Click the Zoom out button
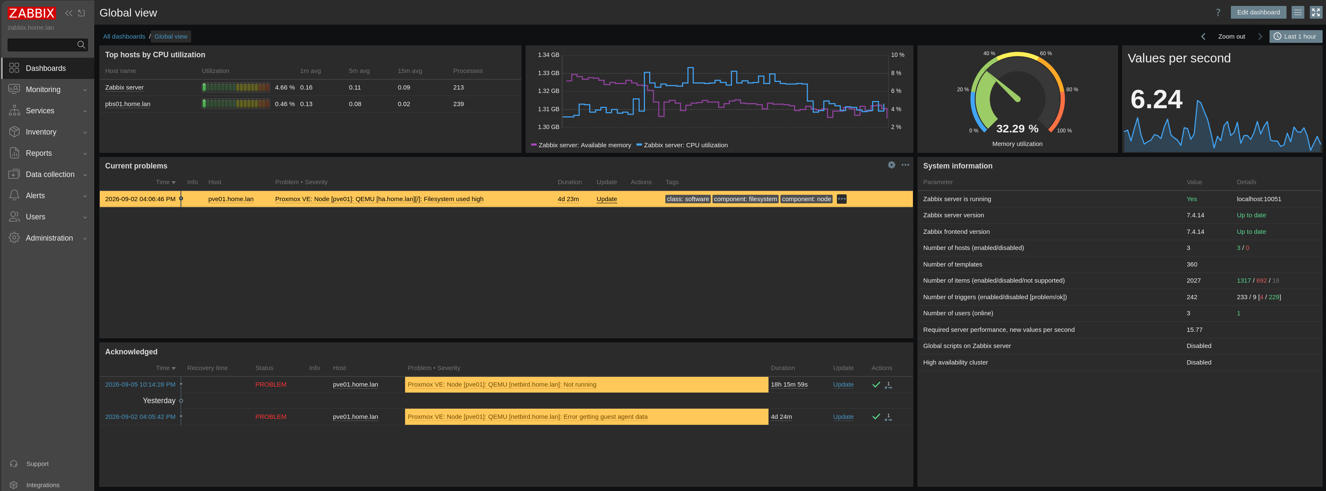 (x=1231, y=36)
